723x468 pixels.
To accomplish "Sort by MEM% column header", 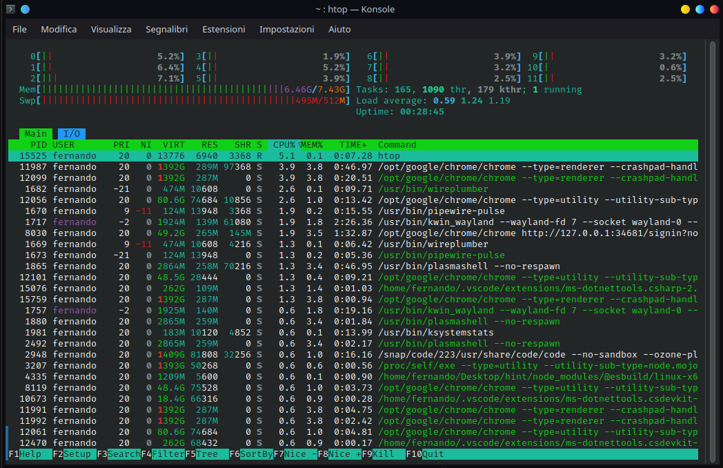I will (x=312, y=145).
